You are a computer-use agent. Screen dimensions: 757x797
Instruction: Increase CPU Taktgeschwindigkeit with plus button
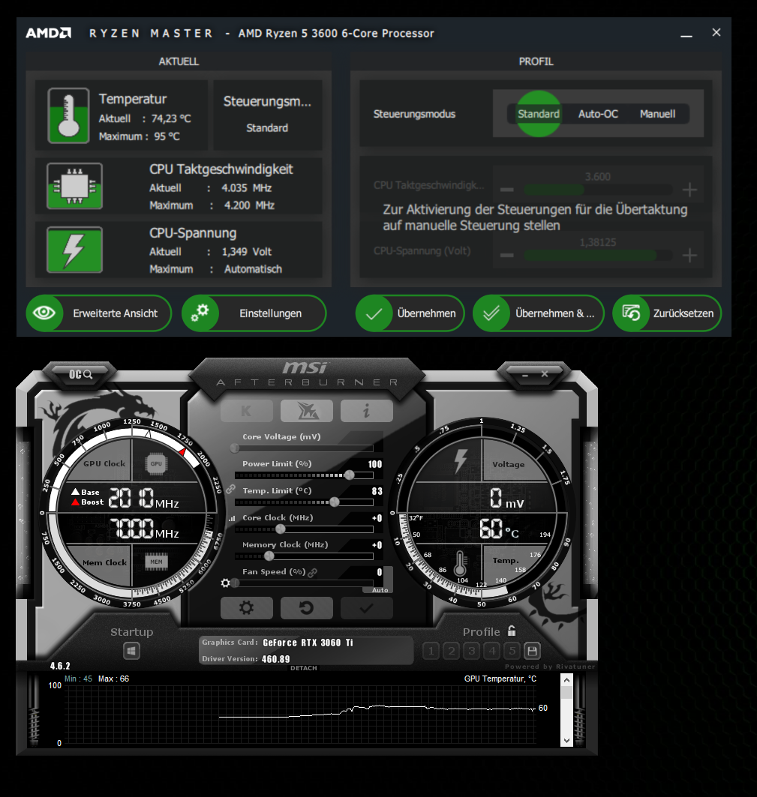point(689,190)
